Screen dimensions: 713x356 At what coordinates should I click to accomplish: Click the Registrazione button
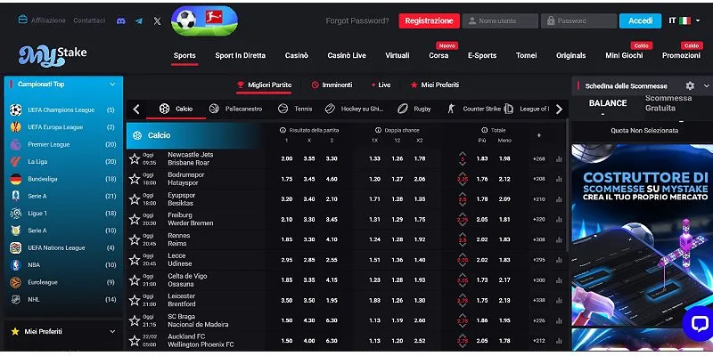tap(429, 20)
